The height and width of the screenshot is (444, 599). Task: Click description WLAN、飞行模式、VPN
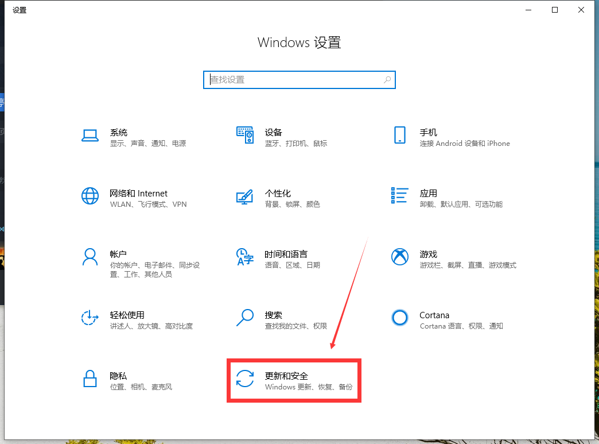pos(148,204)
